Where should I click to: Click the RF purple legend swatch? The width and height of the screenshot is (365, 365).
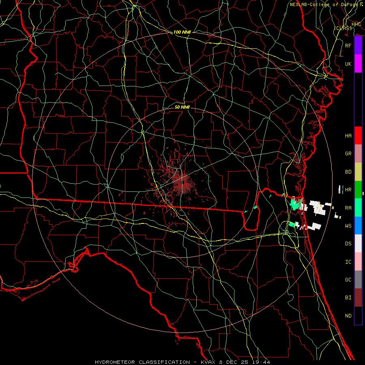click(x=358, y=45)
